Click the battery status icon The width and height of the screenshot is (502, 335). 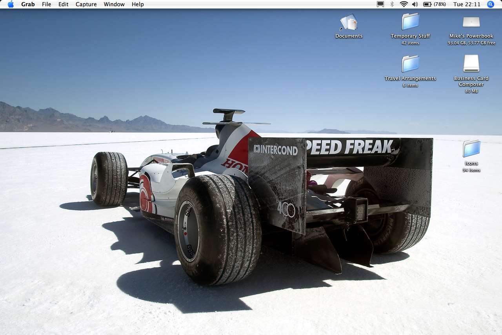pos(427,4)
